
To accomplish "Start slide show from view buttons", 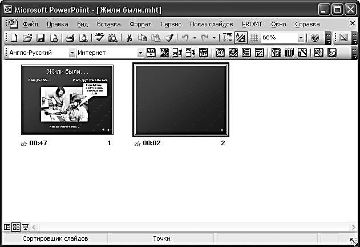I will pyautogui.click(x=25, y=227).
